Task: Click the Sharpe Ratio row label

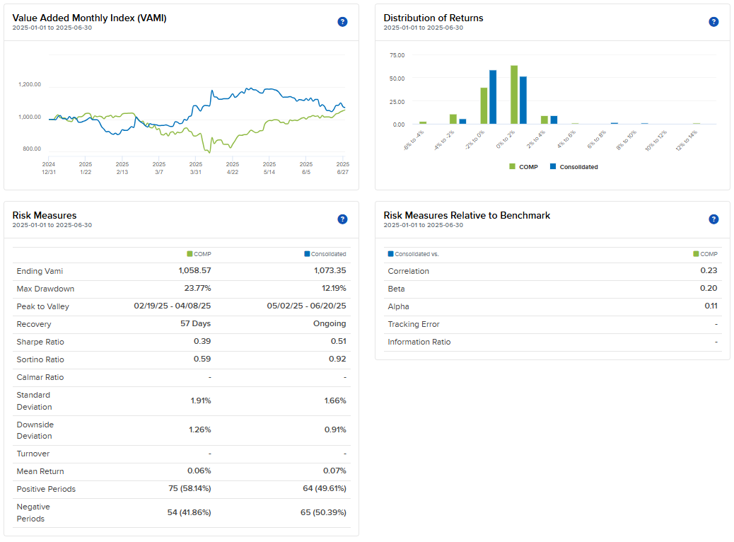Action: (x=40, y=342)
